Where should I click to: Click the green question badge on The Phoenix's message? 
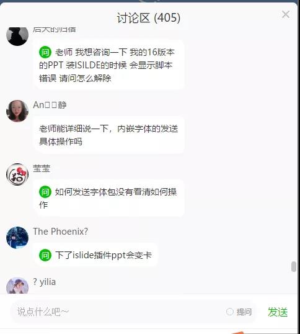(x=45, y=255)
